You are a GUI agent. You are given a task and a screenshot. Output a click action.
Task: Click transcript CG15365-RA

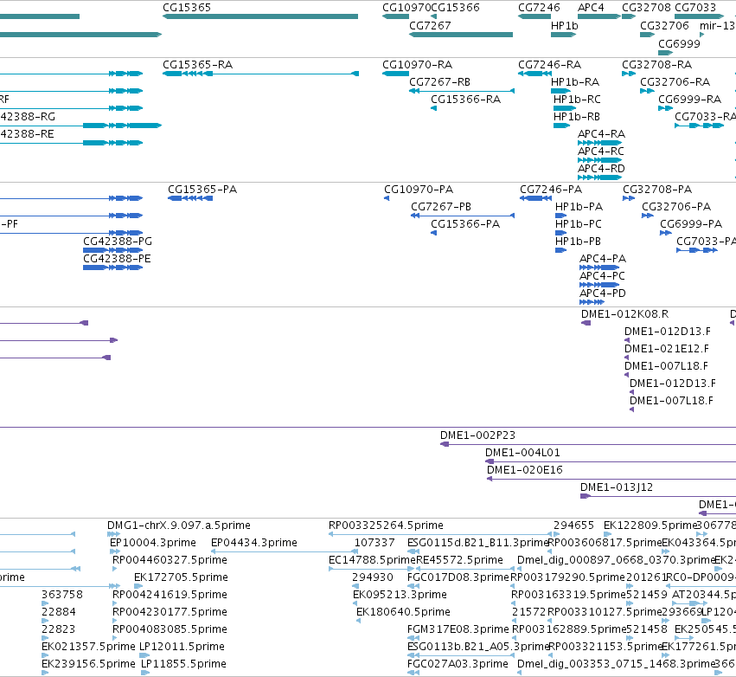click(x=260, y=74)
